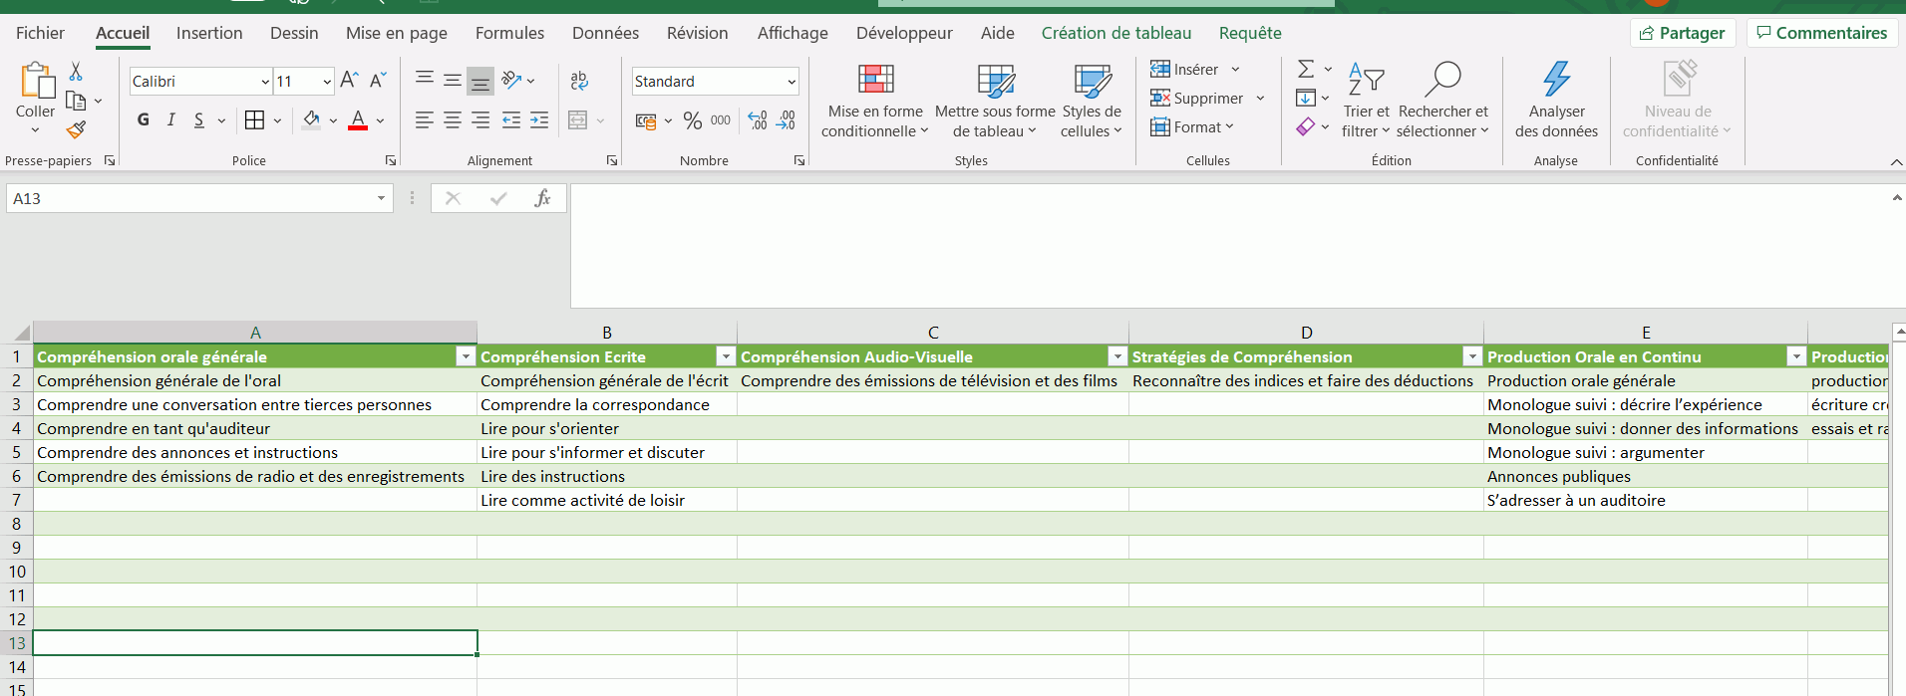The image size is (1906, 696).
Task: Click the AutoSum sigma icon
Action: point(1305,69)
